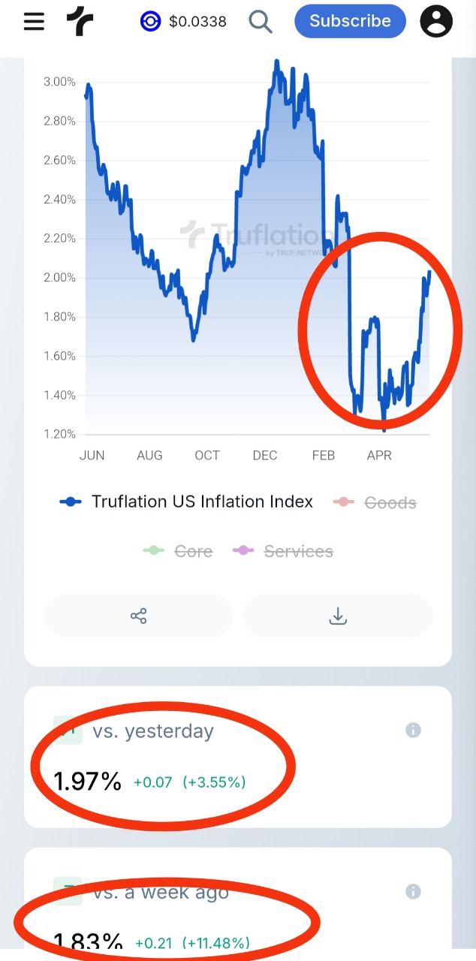Enable the Core legend series

click(x=178, y=551)
